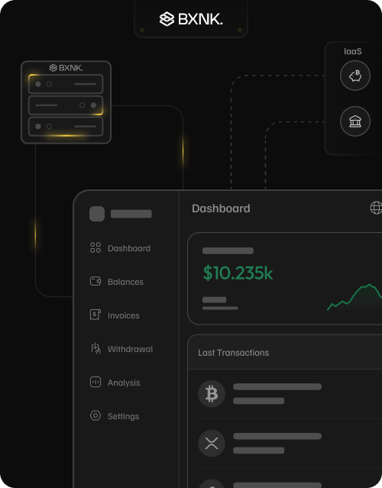Open the Invoices menu item
The image size is (382, 488).
[115, 315]
